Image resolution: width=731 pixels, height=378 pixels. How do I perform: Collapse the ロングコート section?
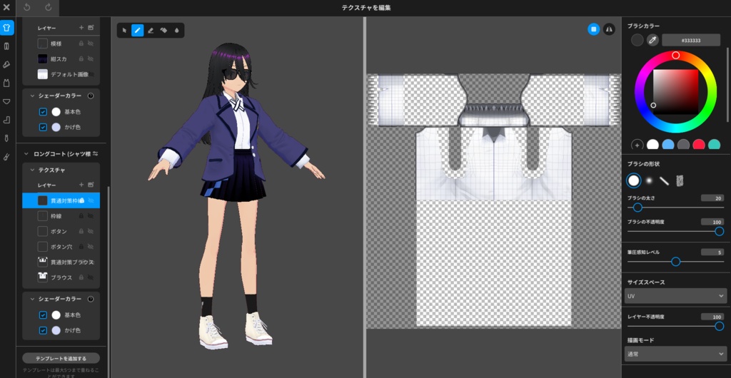pos(26,153)
